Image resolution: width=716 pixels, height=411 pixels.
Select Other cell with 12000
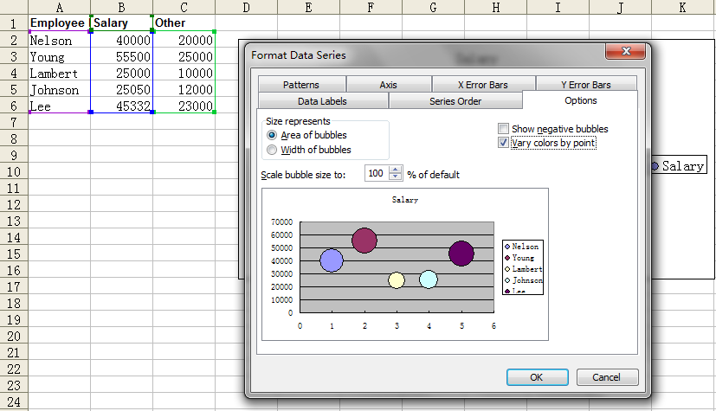point(184,89)
